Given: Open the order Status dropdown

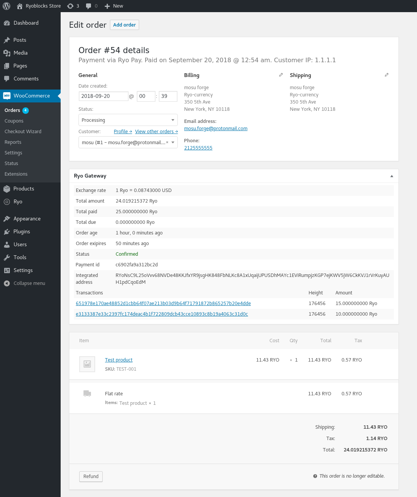Looking at the screenshot, I should tap(128, 120).
